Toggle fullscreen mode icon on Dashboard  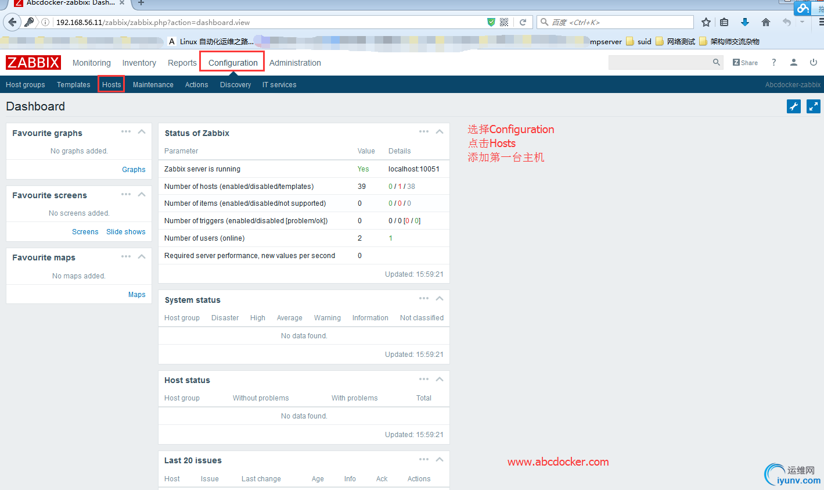tap(814, 106)
